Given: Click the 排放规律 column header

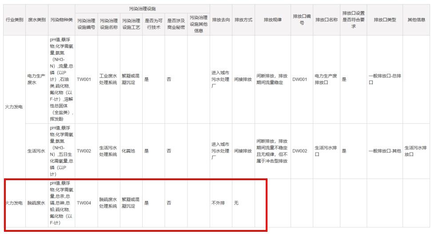Looking at the screenshot, I should (273, 20).
